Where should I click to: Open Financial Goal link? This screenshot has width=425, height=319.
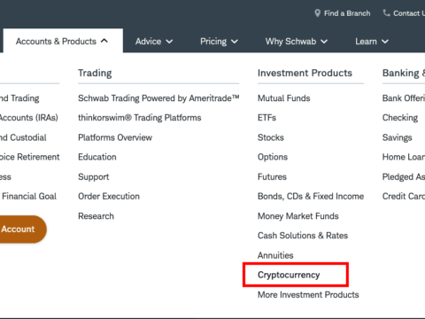[x=29, y=196]
